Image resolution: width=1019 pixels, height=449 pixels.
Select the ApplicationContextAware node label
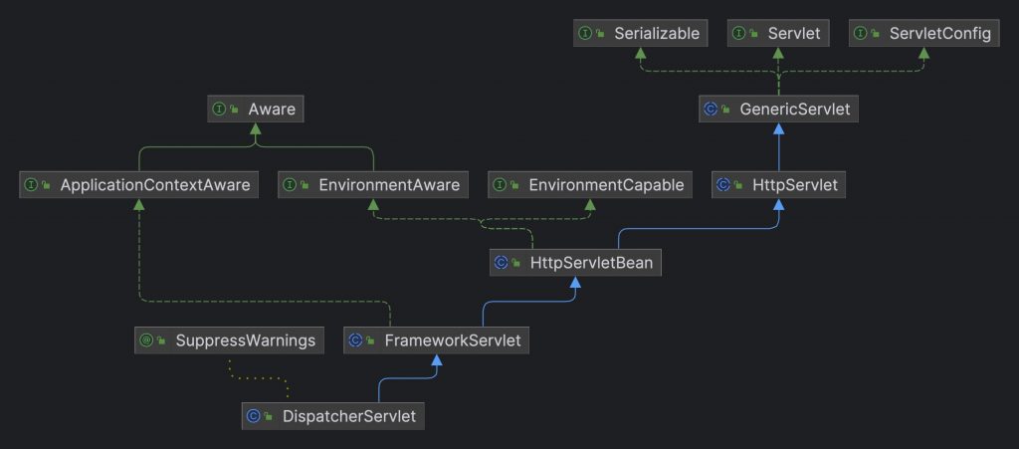(156, 185)
